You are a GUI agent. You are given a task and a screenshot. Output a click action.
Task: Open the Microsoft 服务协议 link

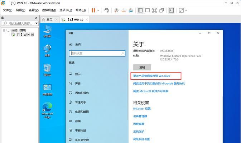click(x=159, y=84)
